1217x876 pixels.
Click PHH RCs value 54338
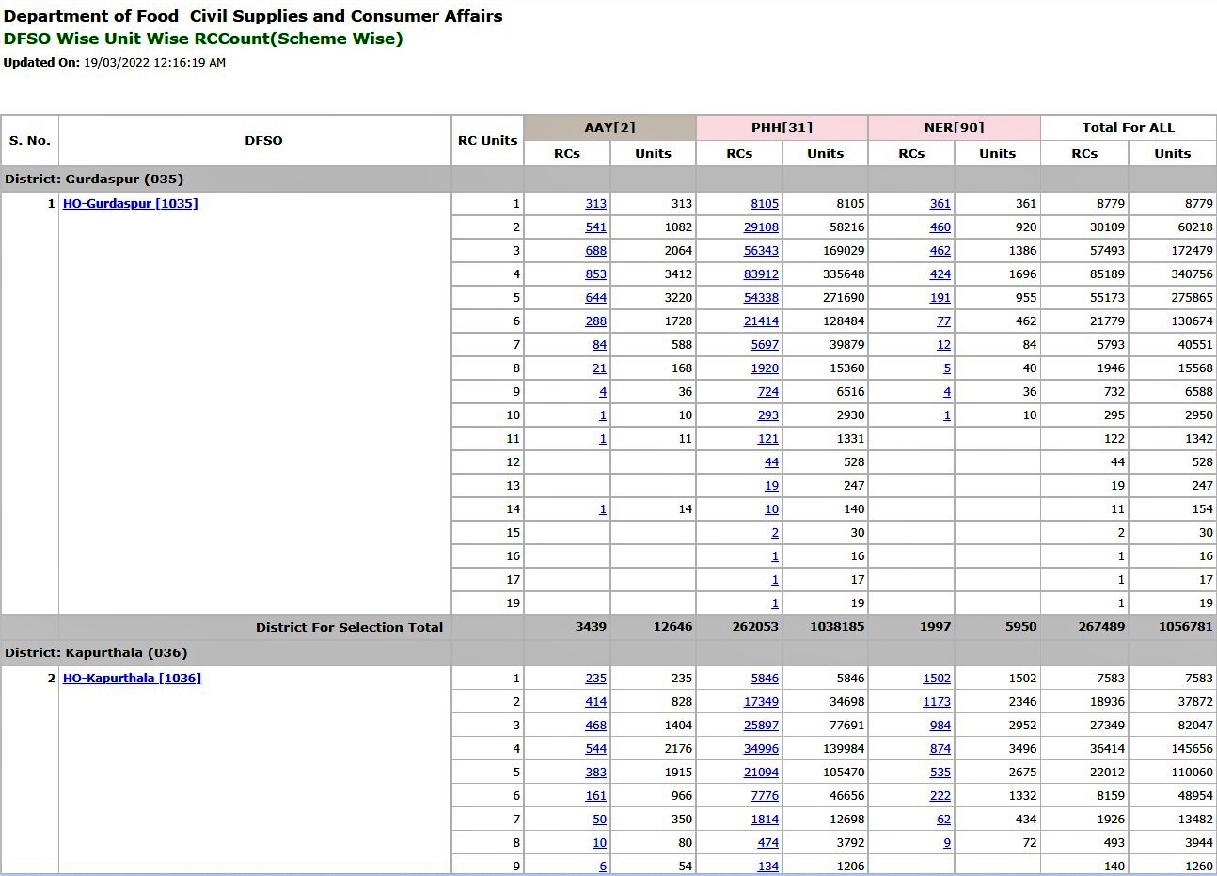tap(761, 298)
